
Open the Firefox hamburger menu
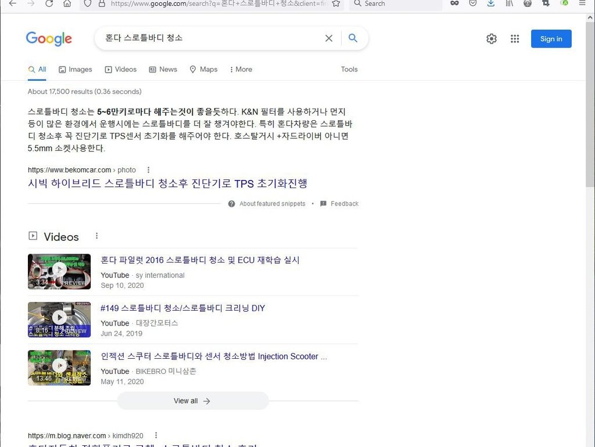(x=582, y=3)
